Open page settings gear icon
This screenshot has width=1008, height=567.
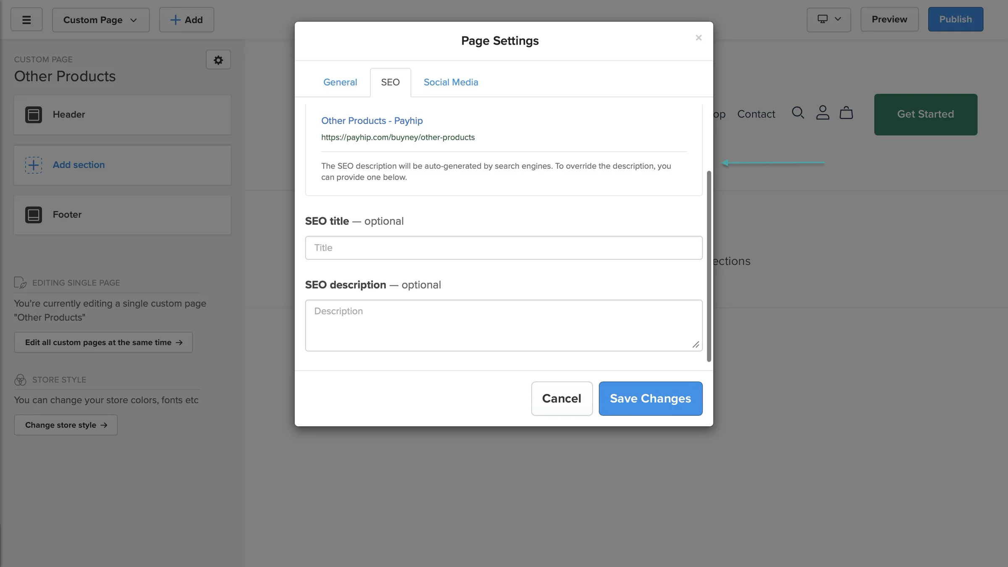[218, 60]
